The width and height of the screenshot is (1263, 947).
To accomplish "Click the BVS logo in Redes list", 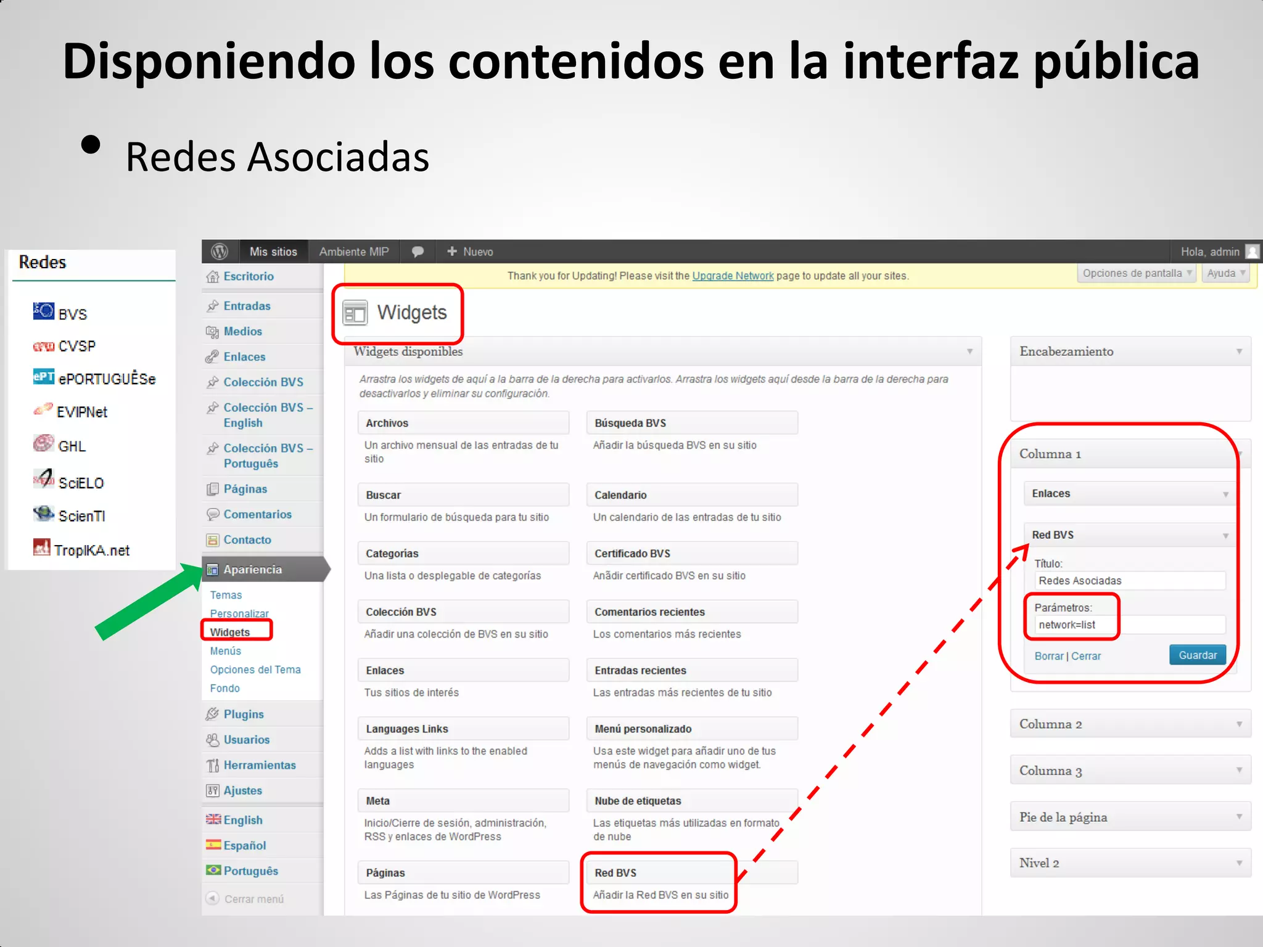I will click(x=44, y=311).
